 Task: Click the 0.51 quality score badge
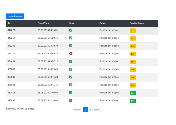point(133,38)
